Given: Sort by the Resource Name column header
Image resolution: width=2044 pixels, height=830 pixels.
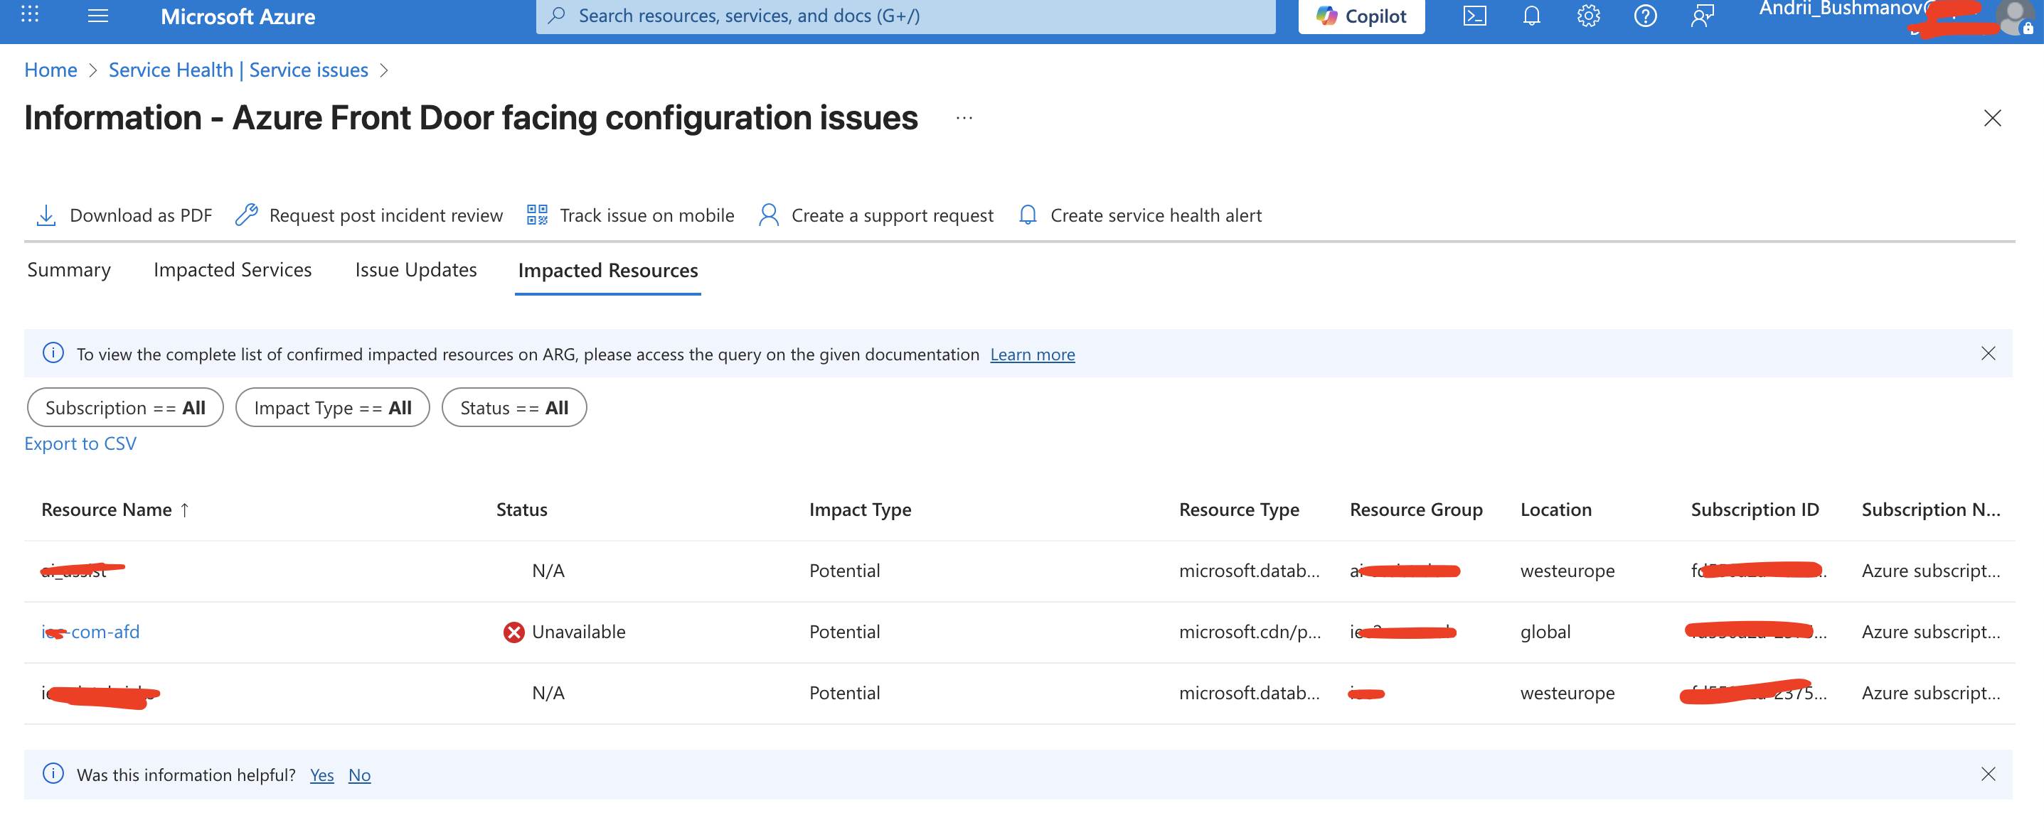Looking at the screenshot, I should 107,509.
